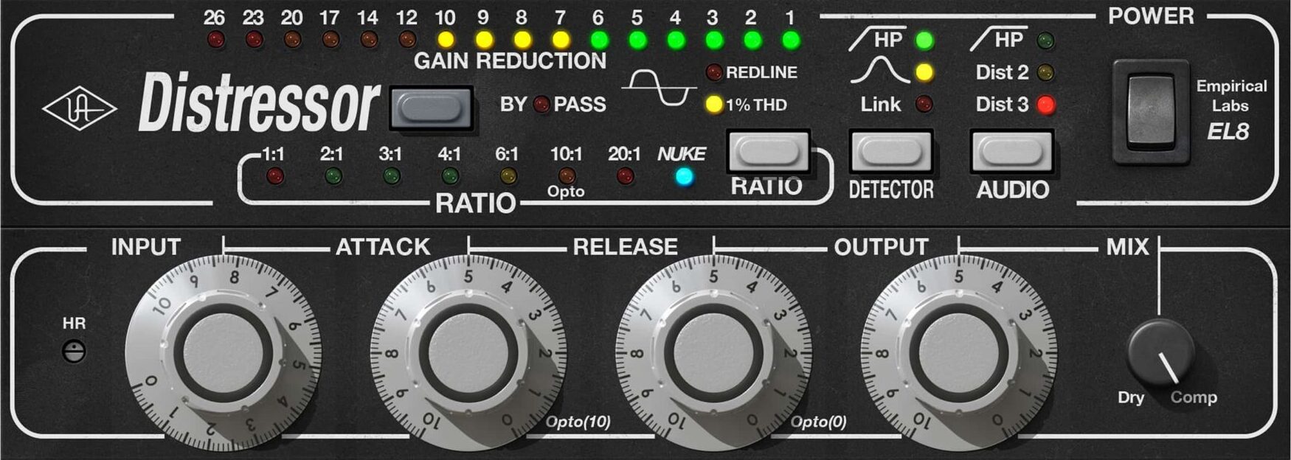This screenshot has width=1291, height=460.
Task: Click the REDLINE indicator LED
Action: click(x=713, y=72)
